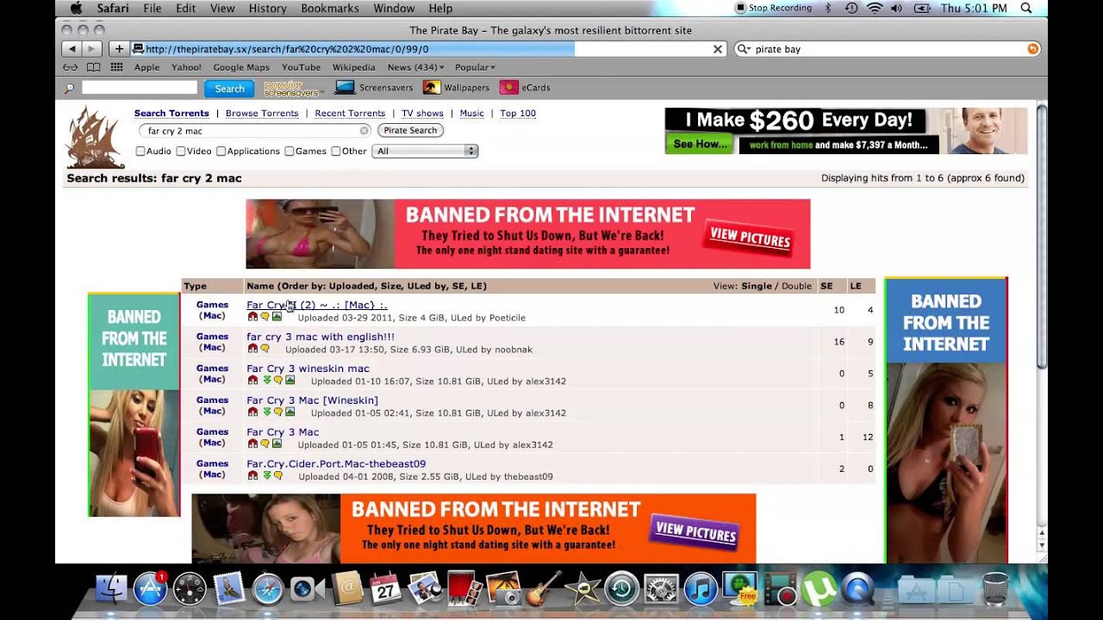This screenshot has height=620, width=1103.
Task: Show all bookmarks with the book icon
Action: [x=93, y=67]
